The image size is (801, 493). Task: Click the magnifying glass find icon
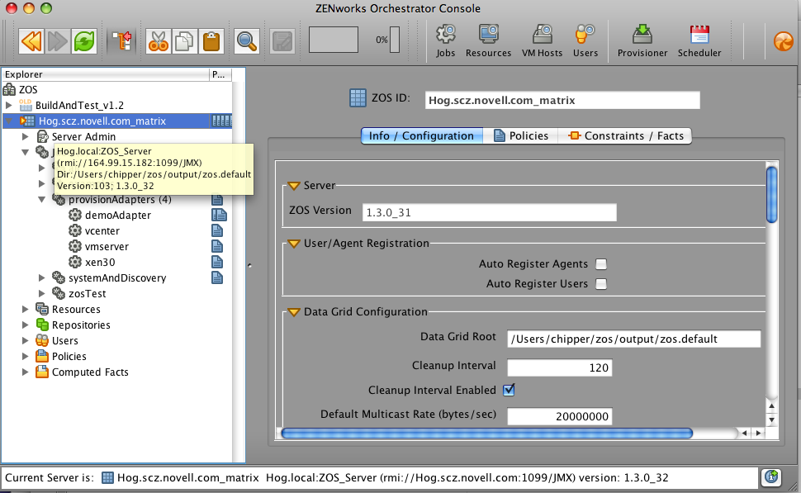click(x=246, y=40)
